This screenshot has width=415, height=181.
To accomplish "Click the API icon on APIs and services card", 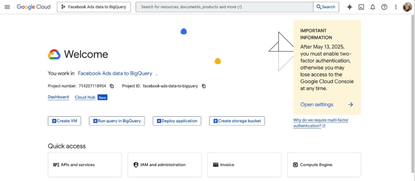I will (x=56, y=164).
